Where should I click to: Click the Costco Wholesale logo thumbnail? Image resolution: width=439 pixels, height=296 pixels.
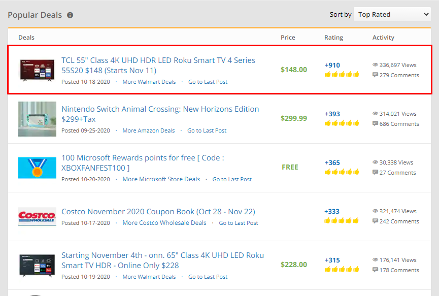[37, 216]
